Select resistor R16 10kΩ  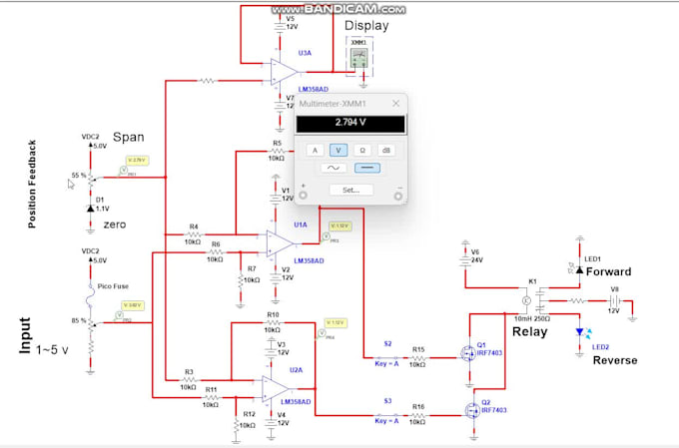[417, 415]
